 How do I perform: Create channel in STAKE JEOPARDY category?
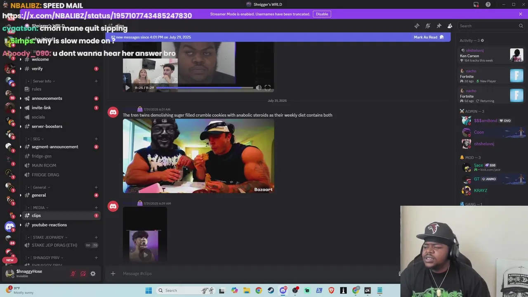pos(96,237)
